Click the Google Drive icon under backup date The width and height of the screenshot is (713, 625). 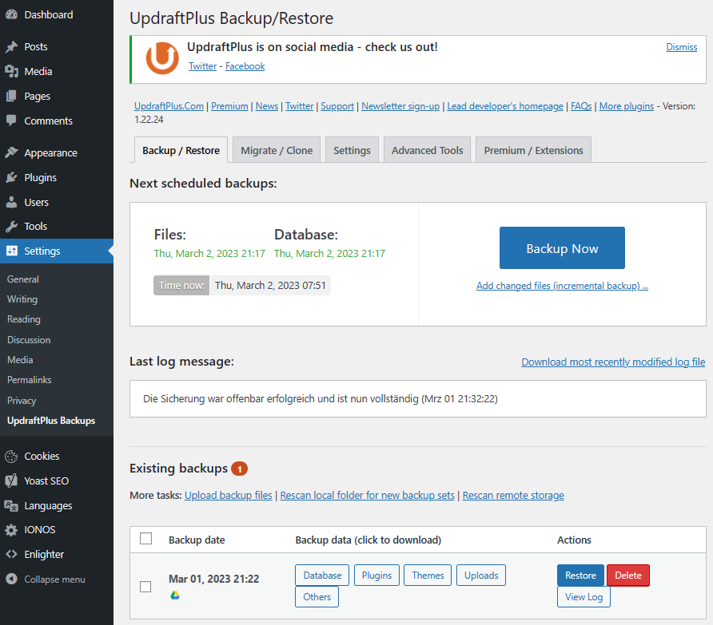pyautogui.click(x=174, y=595)
